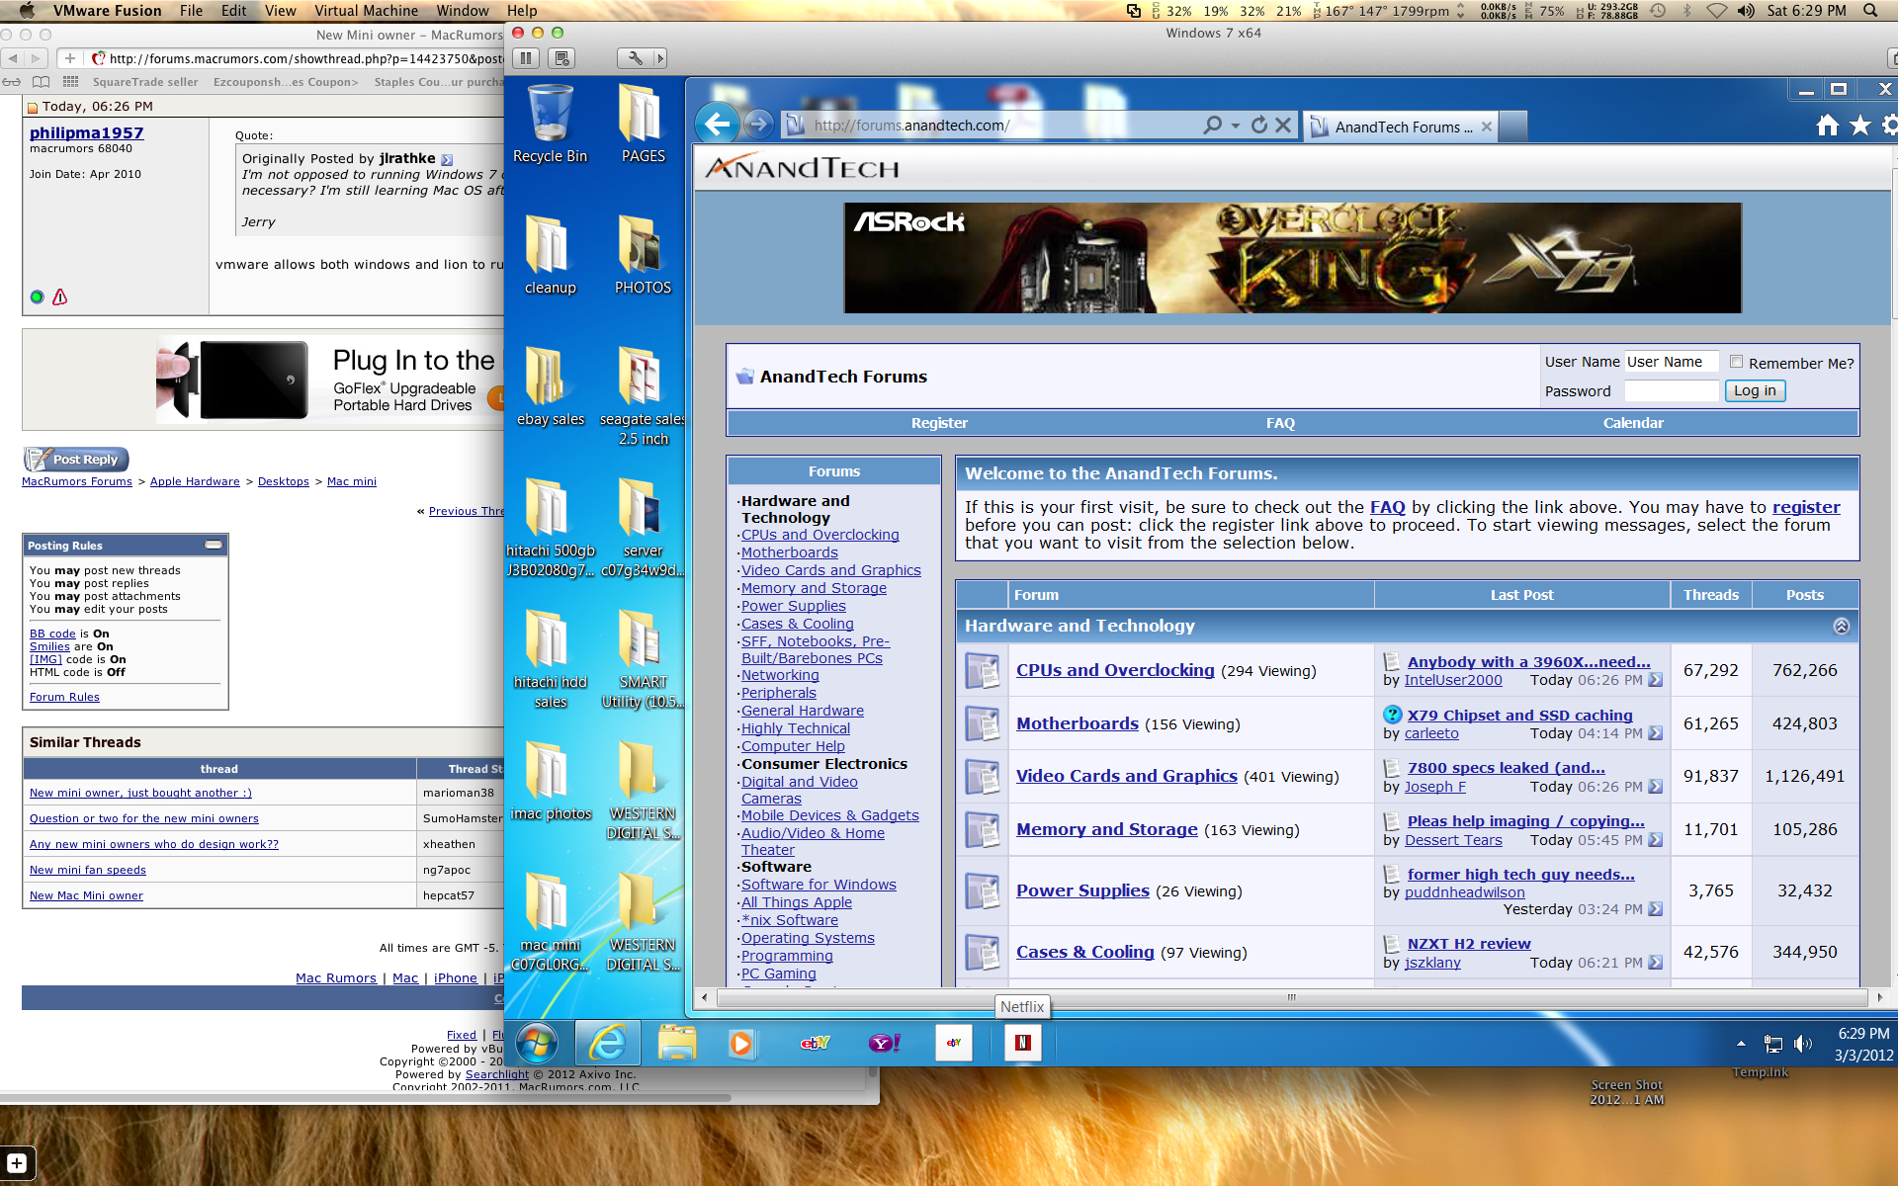Open the Windows Start orb
Screen dimensions: 1898x1186
[x=537, y=1043]
